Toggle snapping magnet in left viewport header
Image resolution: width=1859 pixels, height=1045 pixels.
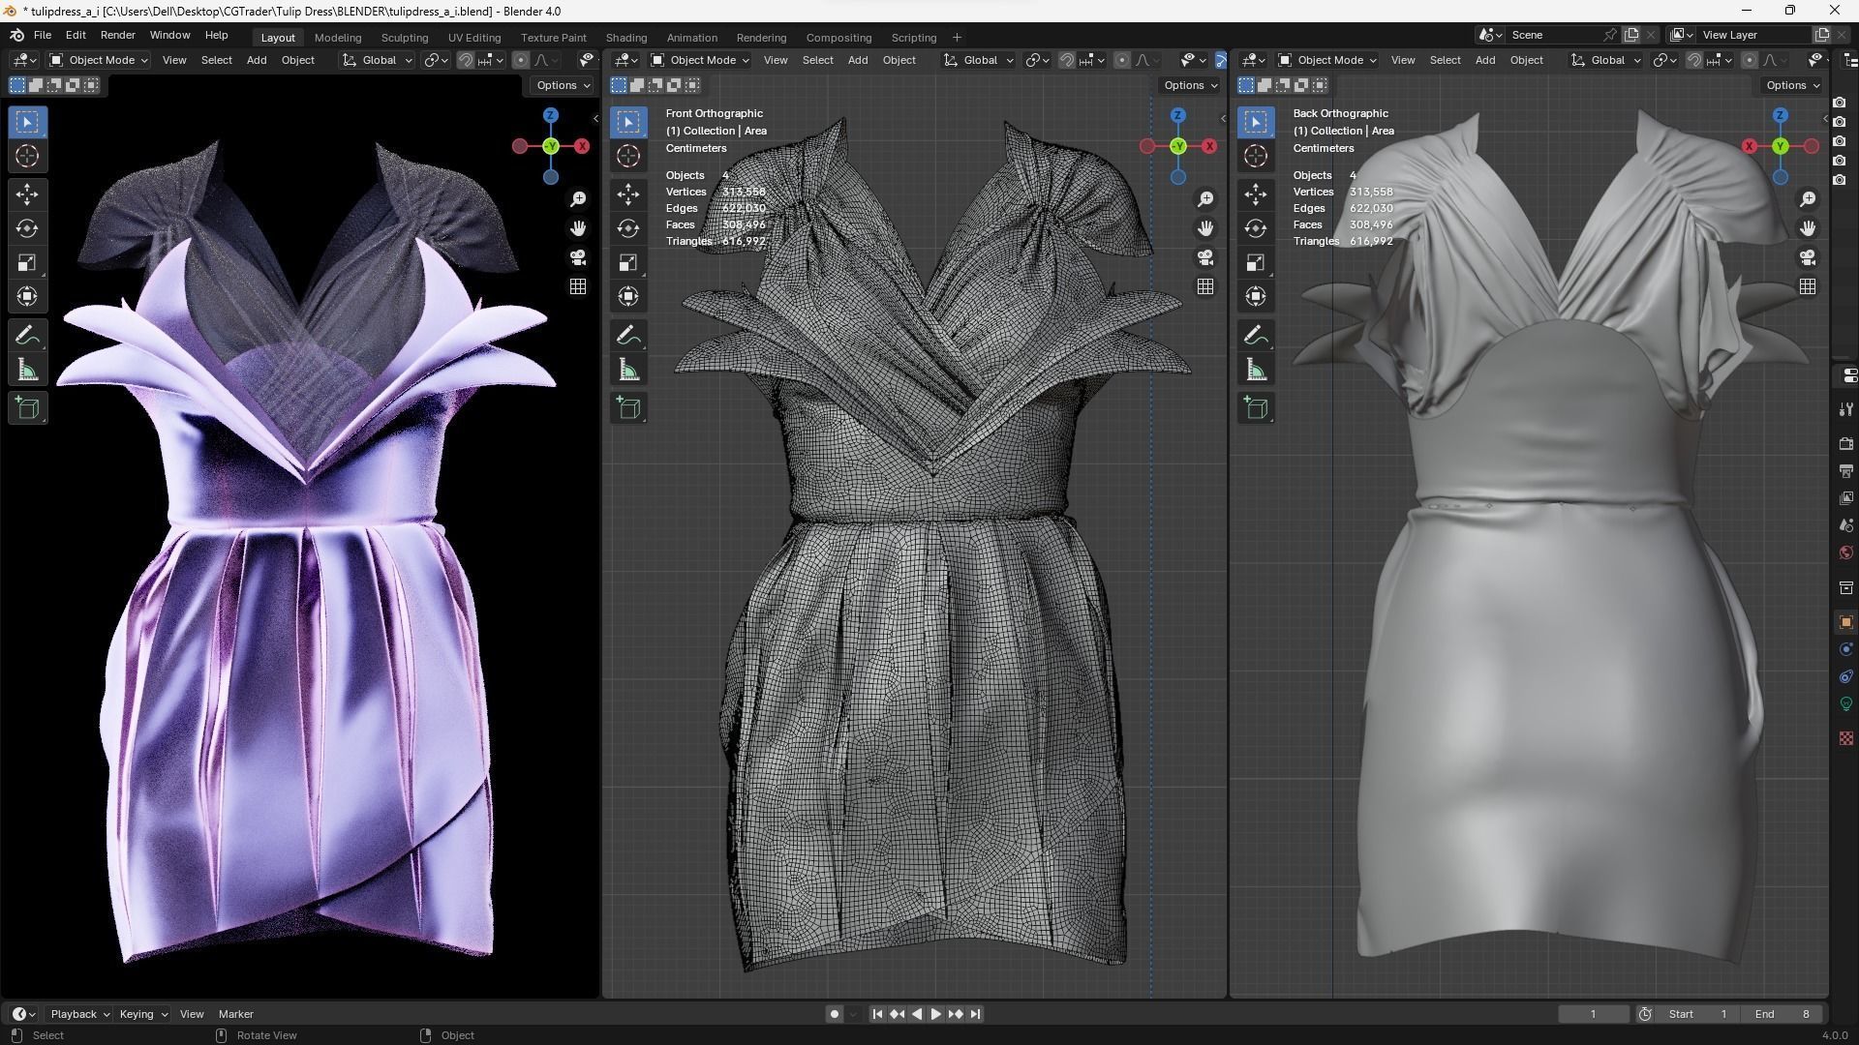point(466,60)
